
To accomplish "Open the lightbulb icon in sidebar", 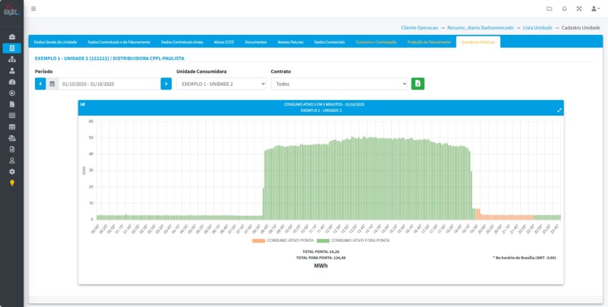I will 12,183.
